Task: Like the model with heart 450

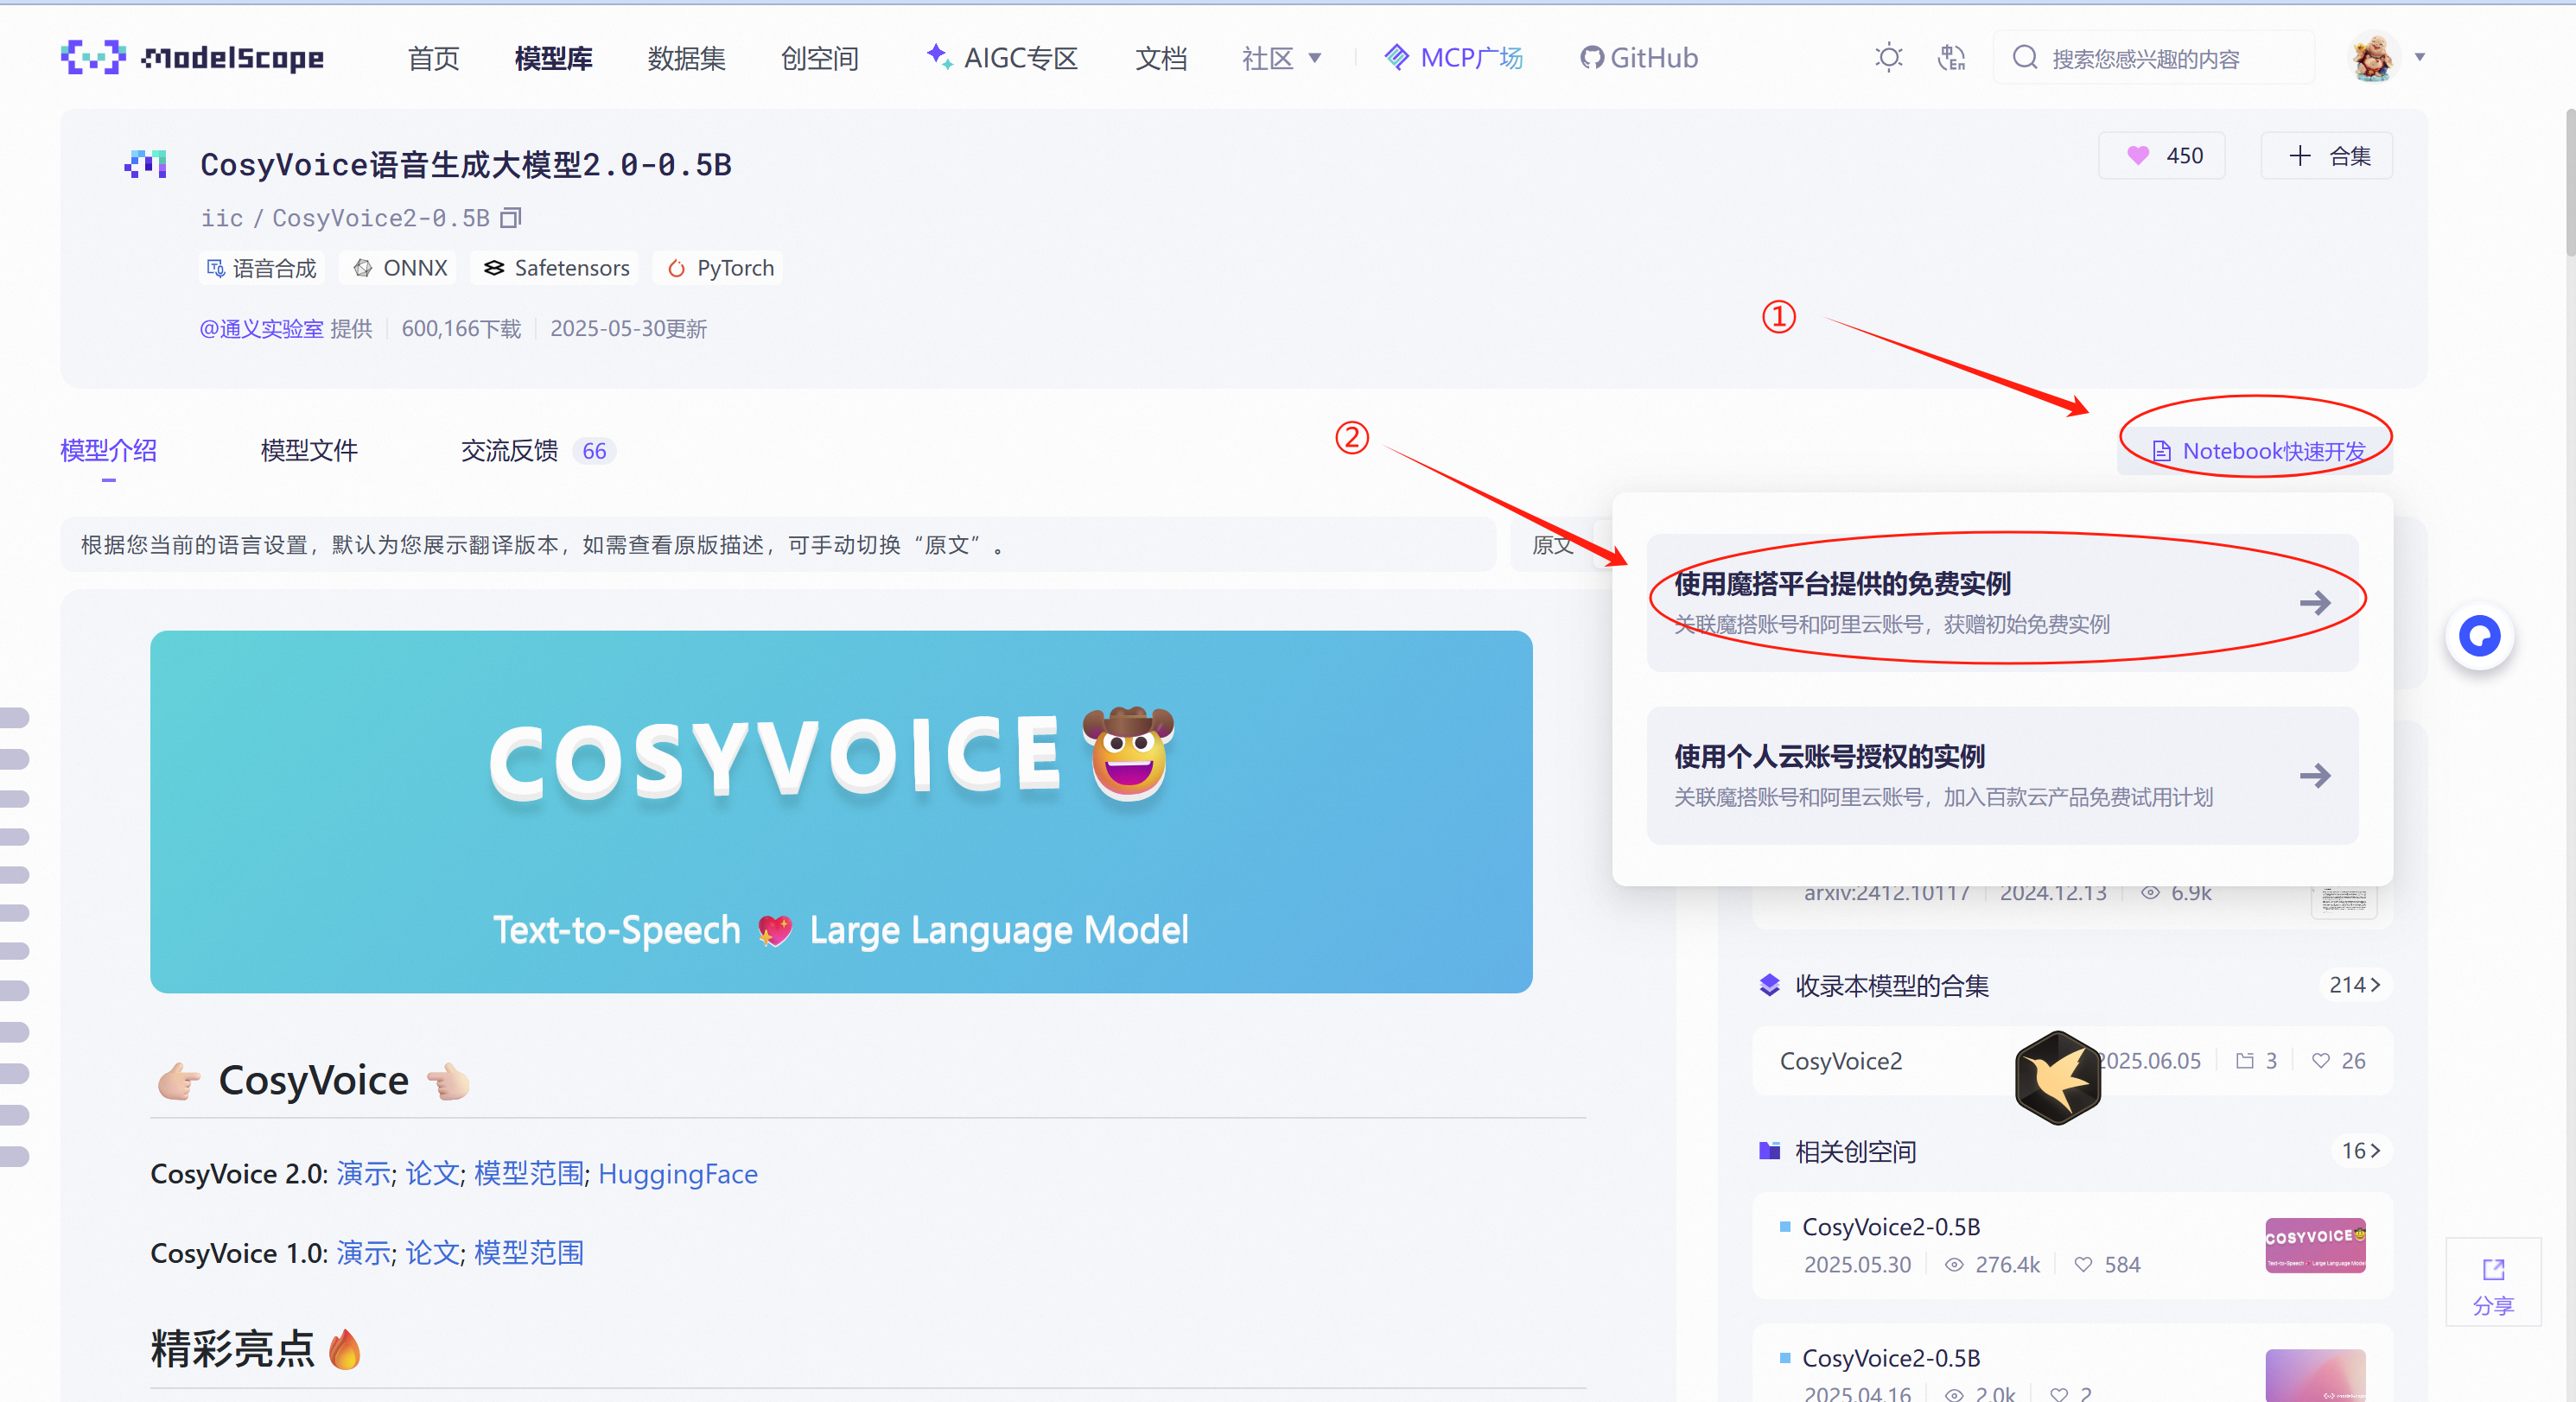Action: [x=2162, y=156]
